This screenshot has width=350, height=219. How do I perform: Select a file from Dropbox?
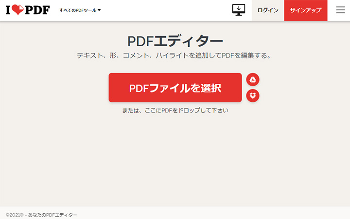[253, 95]
